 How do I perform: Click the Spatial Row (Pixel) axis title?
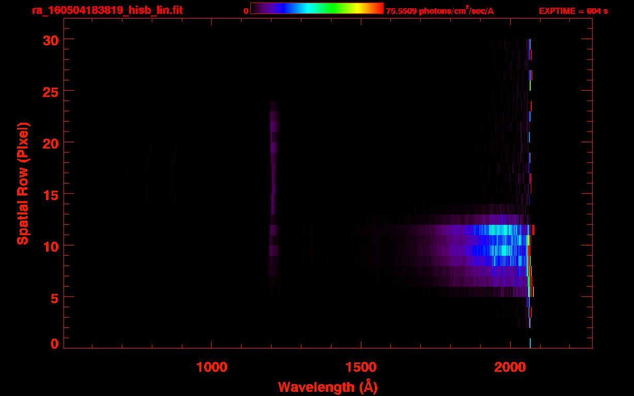(x=23, y=184)
